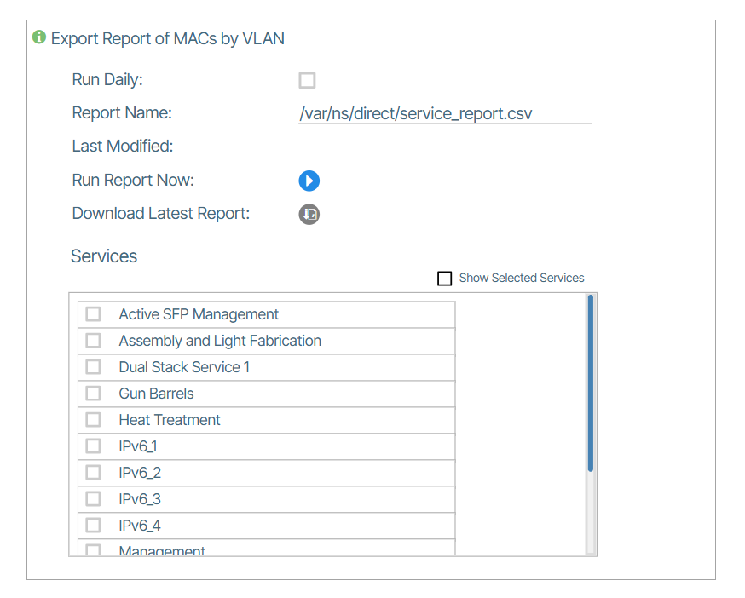Click the green info icon beside the title
The height and width of the screenshot is (598, 745).
pos(38,37)
